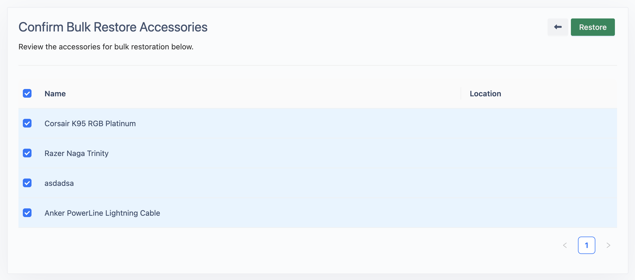Uncheck Anker PowerLine Lightning Cable checkbox
The height and width of the screenshot is (280, 635).
[x=27, y=213]
